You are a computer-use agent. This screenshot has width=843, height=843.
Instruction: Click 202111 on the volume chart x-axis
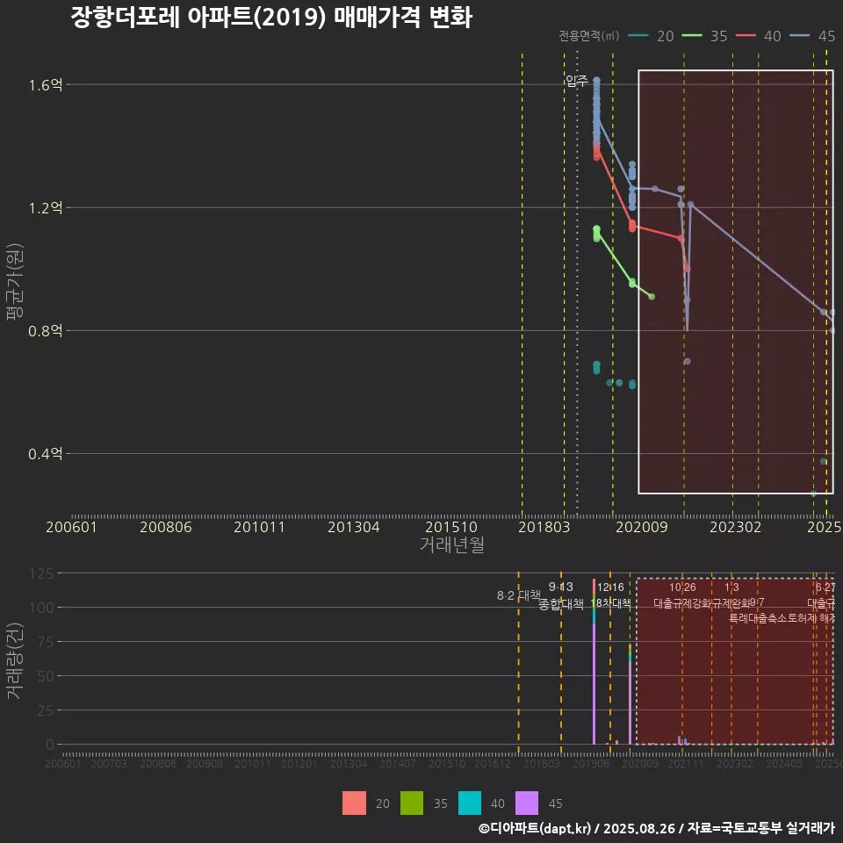[686, 763]
